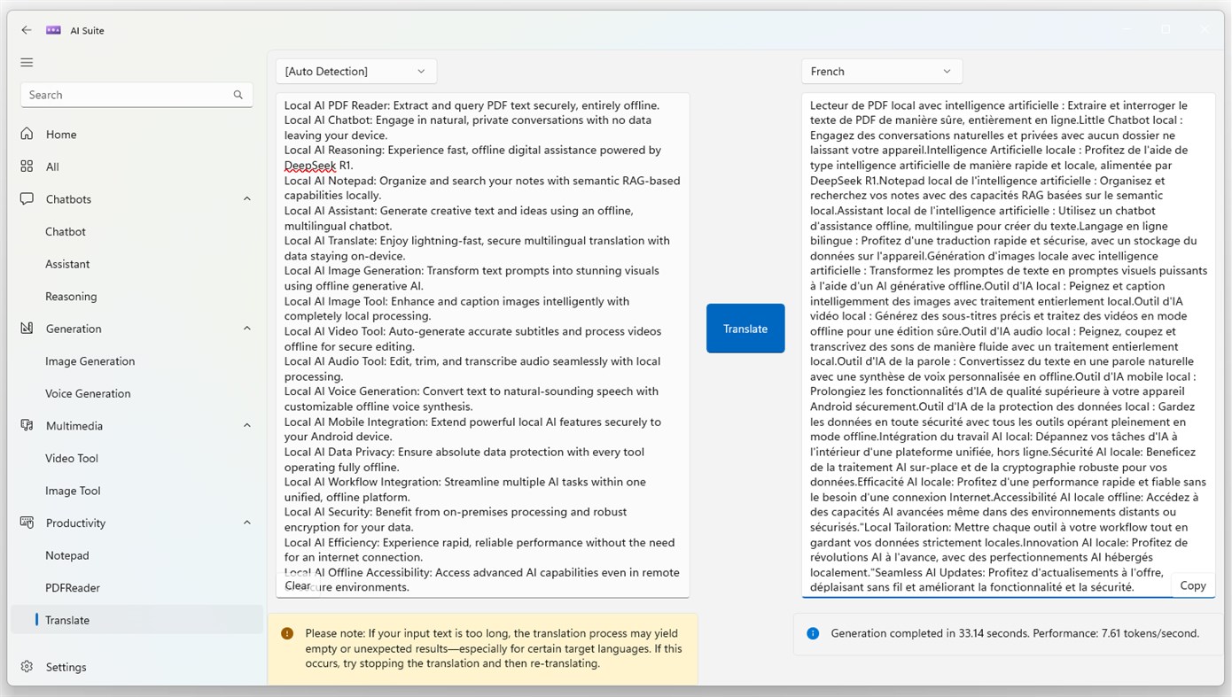
Task: Collapse the Productivity section
Action: point(246,522)
